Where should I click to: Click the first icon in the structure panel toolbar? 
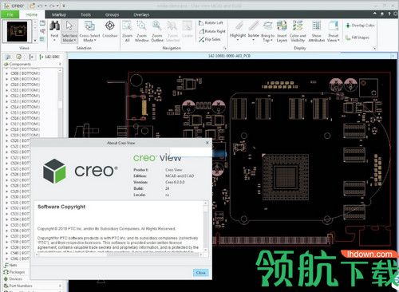pyautogui.click(x=8, y=57)
